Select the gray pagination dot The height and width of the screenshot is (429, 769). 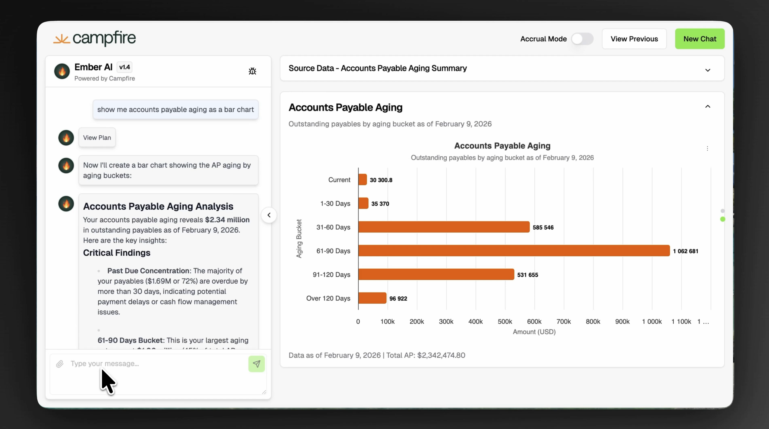723,211
